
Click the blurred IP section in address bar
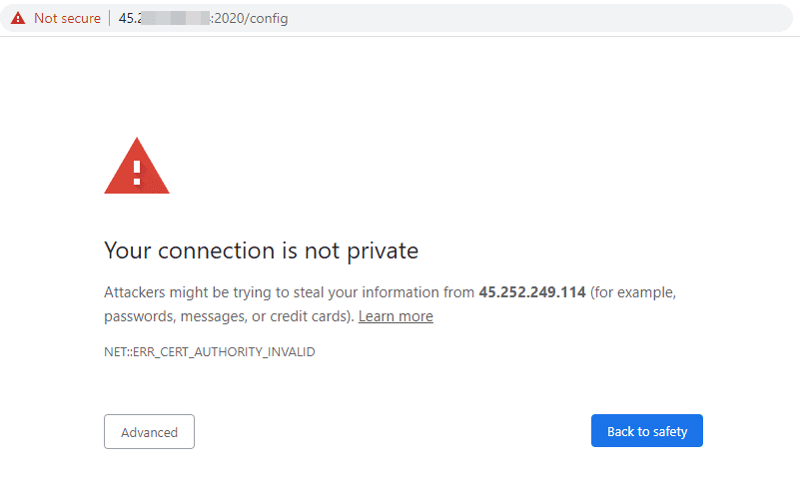coord(172,18)
